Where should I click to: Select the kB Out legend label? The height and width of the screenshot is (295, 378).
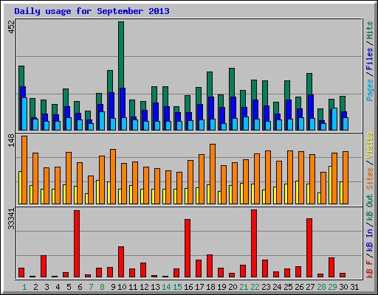coord(369,207)
